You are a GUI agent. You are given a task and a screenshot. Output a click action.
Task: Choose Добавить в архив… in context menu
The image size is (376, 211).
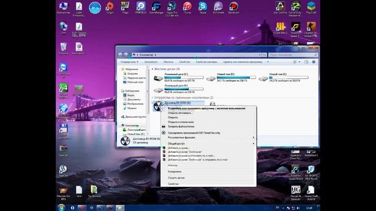[208, 148]
